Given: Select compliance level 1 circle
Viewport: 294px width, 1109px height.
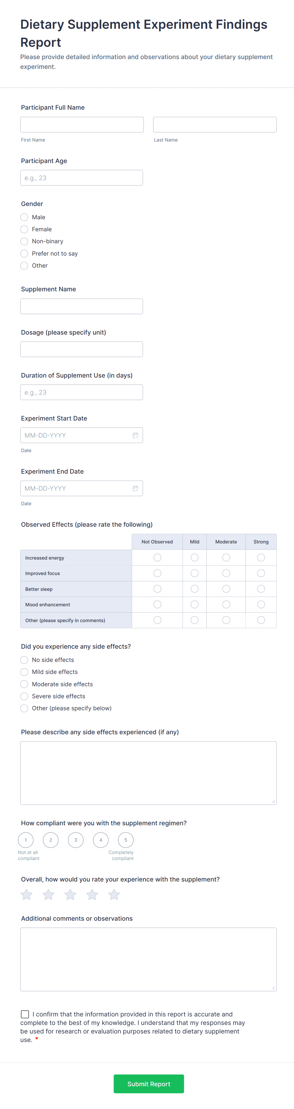Looking at the screenshot, I should tap(26, 840).
